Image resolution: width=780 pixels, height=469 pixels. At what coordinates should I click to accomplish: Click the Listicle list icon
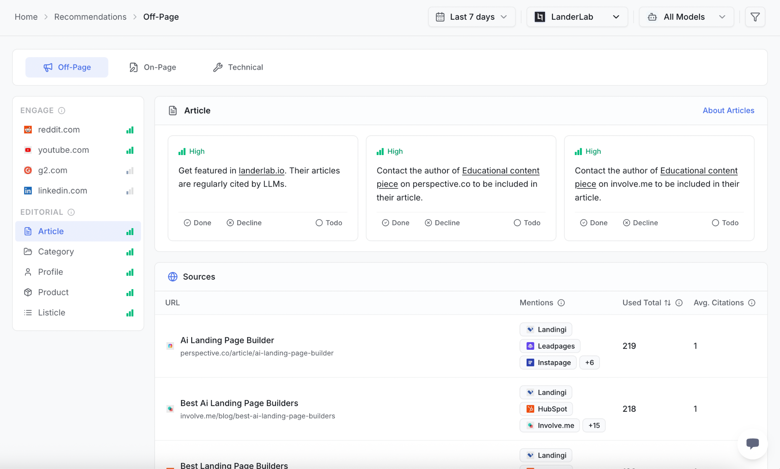[x=28, y=313]
